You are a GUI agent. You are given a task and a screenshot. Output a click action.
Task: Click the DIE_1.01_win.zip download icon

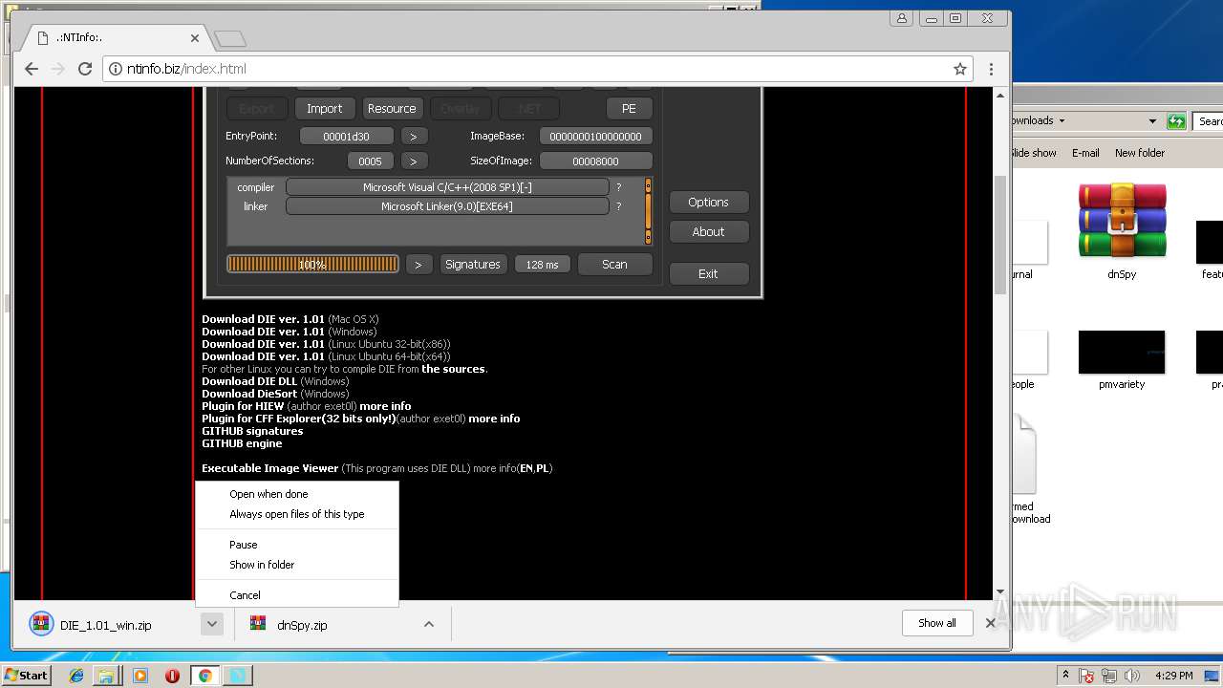pyautogui.click(x=40, y=625)
